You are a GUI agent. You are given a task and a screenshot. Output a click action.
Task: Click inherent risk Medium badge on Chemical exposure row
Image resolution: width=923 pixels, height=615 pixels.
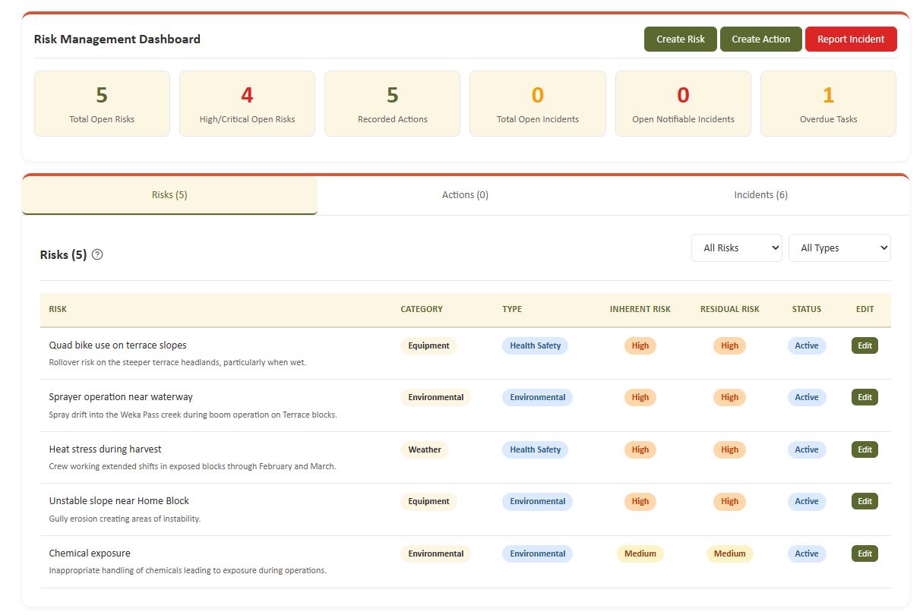click(x=640, y=553)
